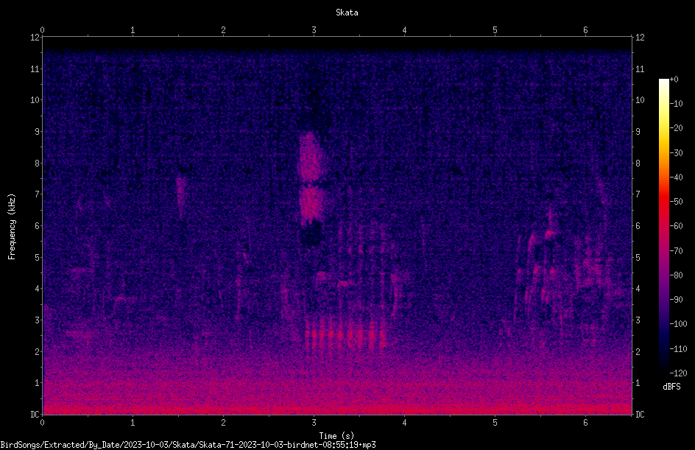The image size is (695, 450).
Task: Click the "-50" value on the color scale
Action: pyautogui.click(x=676, y=202)
